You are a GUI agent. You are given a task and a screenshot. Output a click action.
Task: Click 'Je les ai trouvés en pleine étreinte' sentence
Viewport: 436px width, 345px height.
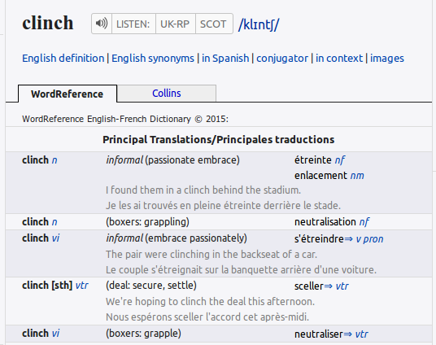pos(223,206)
